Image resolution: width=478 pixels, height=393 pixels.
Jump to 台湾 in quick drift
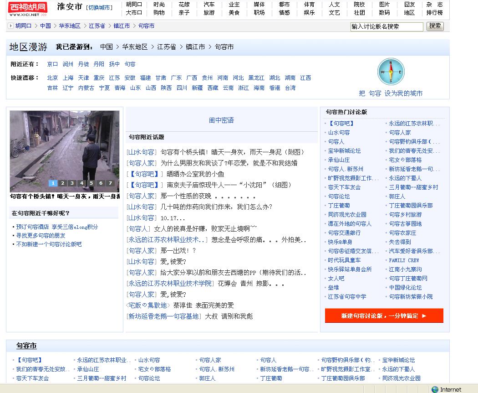coord(290,88)
